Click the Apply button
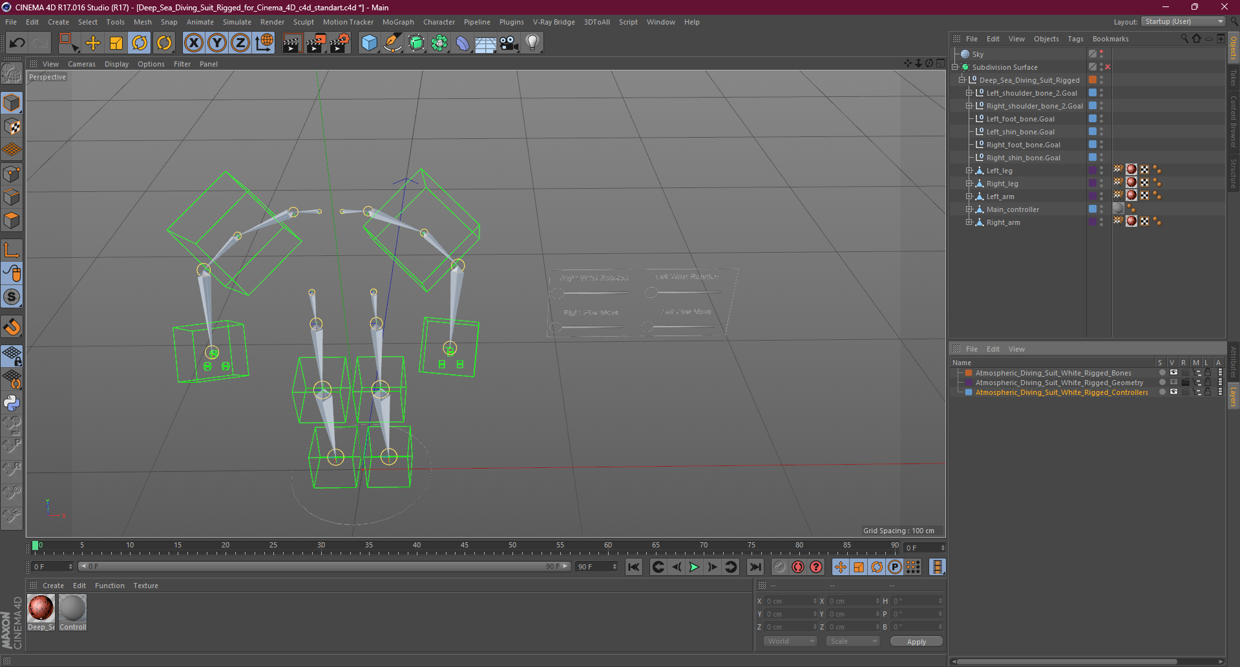 [x=916, y=642]
